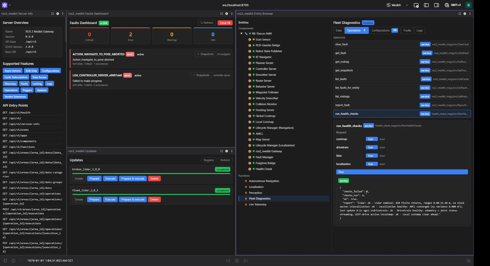
Task: Toggle the right sidebar icon
Action: pos(436,5)
